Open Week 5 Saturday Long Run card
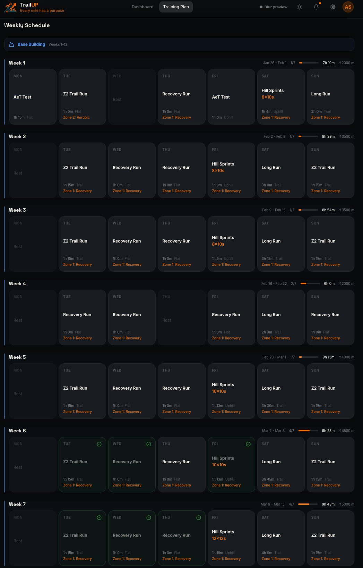363x568 pixels. pyautogui.click(x=281, y=391)
